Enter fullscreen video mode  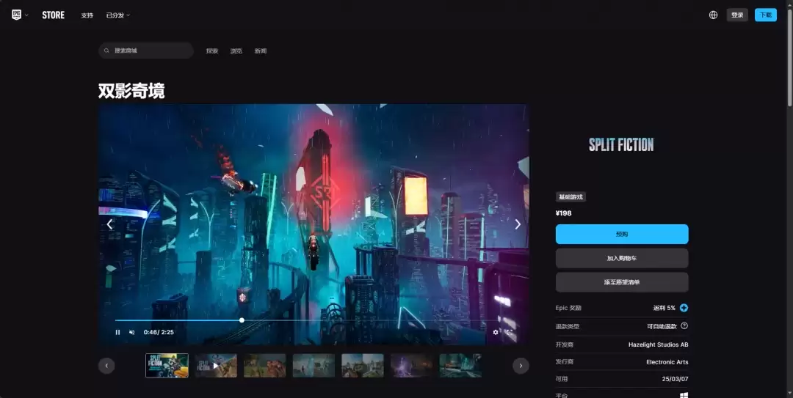[x=510, y=332]
